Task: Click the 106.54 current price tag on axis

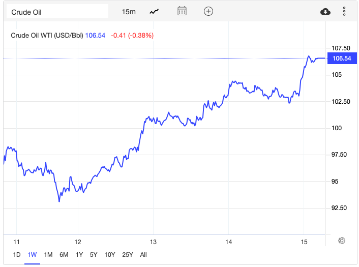Action: pyautogui.click(x=341, y=58)
